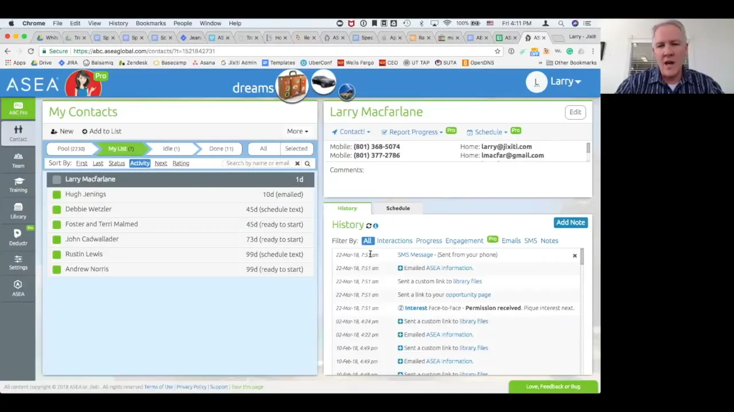Toggle John Cadwallader green status box
734x412 pixels.
pyautogui.click(x=56, y=239)
